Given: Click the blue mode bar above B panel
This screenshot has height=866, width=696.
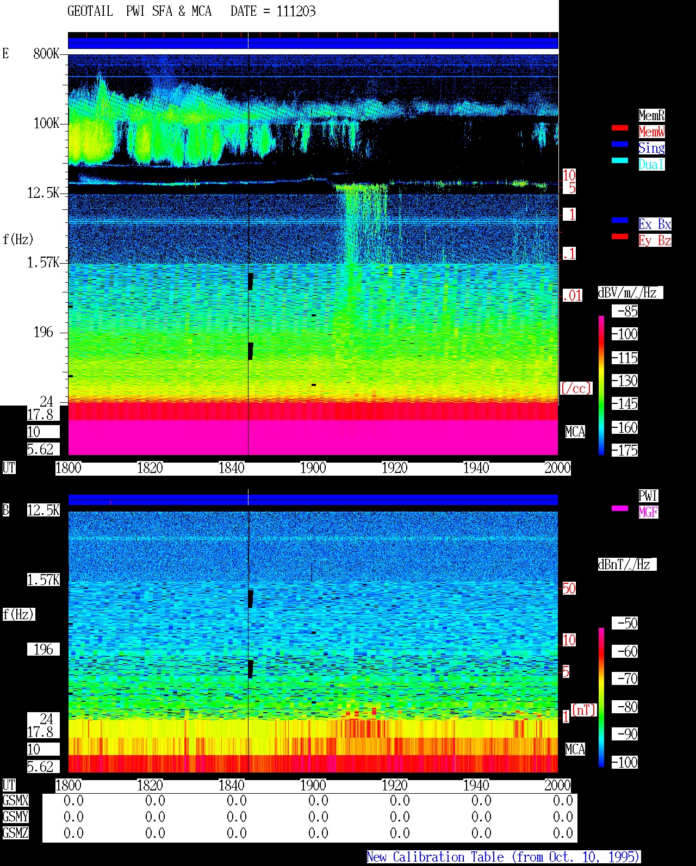Looking at the screenshot, I should pyautogui.click(x=313, y=500).
